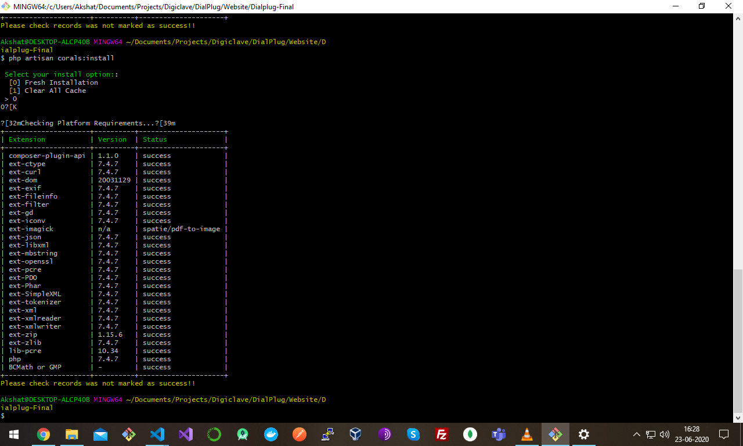Click the 'BCMath or GMP' row name
The width and height of the screenshot is (743, 446).
[35, 367]
